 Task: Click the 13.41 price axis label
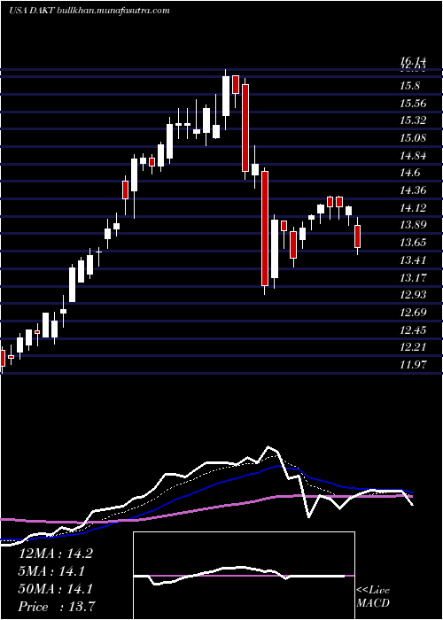tap(414, 260)
